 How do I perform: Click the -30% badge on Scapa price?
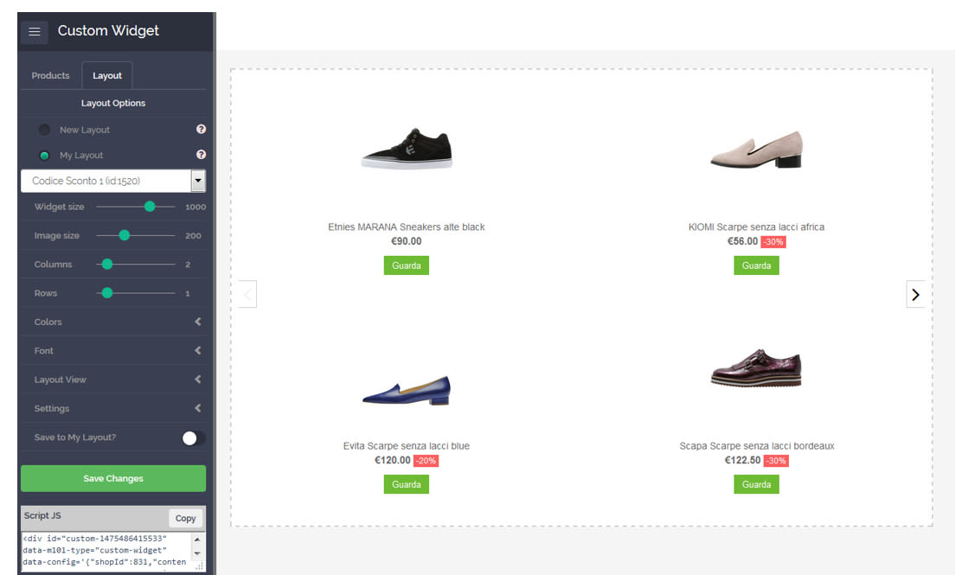coord(776,461)
